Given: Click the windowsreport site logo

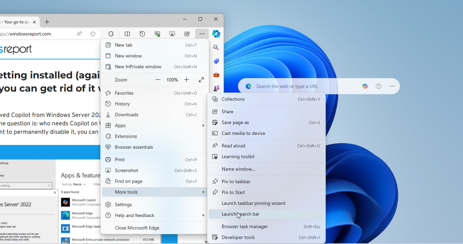Looking at the screenshot, I should [x=16, y=49].
